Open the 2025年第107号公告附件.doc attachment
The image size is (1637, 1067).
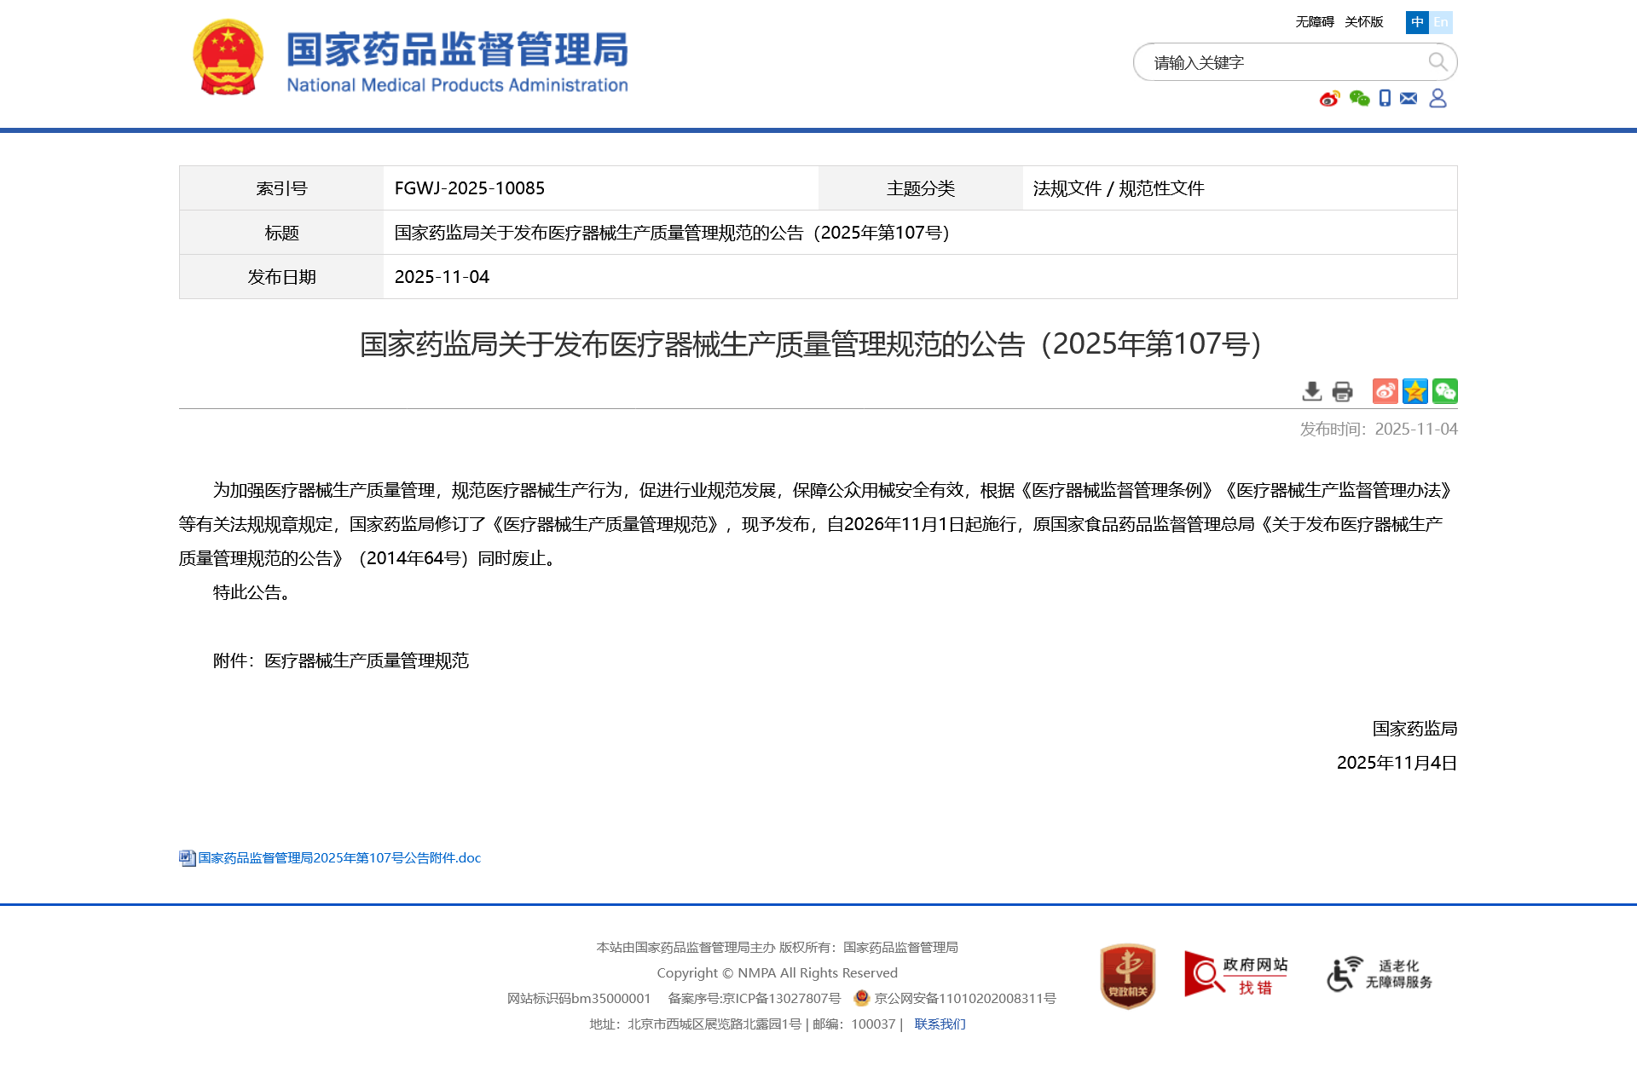pyautogui.click(x=338, y=858)
